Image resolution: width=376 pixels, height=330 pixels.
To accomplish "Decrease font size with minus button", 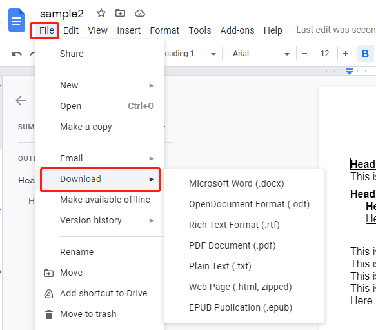I will 304,54.
